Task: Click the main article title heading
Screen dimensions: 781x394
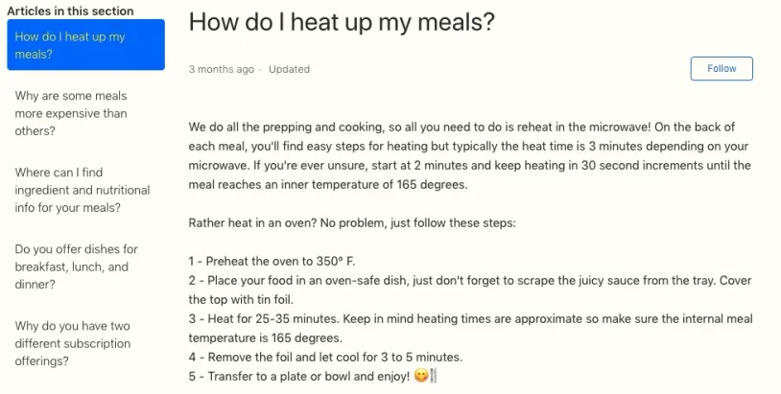Action: 341,23
